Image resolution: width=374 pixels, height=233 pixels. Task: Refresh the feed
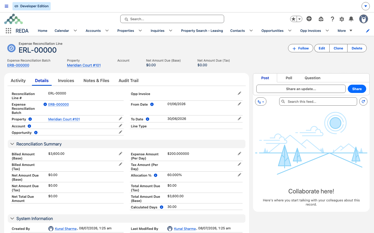click(x=363, y=101)
